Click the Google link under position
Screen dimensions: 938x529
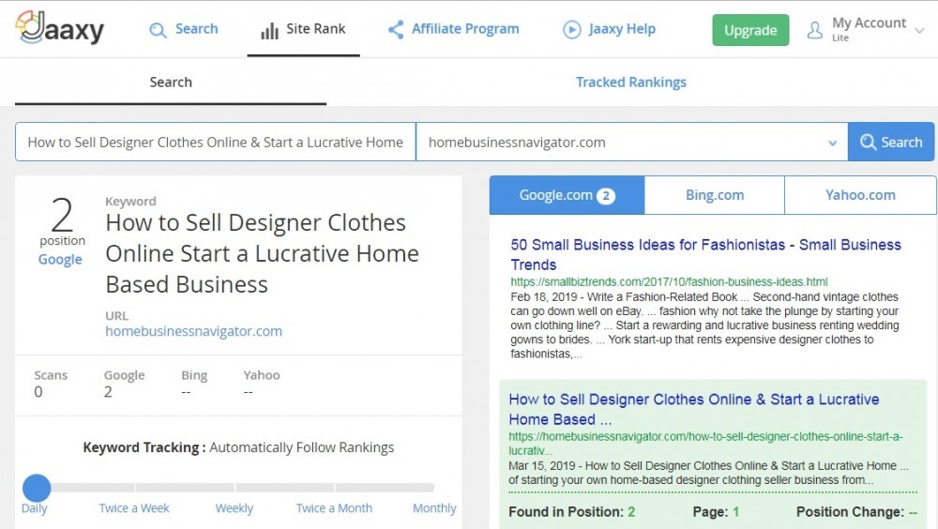(x=60, y=260)
